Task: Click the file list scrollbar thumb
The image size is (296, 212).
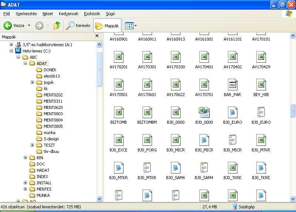Action: click(x=293, y=111)
